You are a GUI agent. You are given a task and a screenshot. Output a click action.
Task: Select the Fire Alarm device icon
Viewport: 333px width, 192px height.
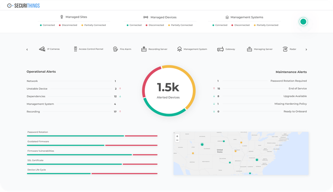point(115,49)
